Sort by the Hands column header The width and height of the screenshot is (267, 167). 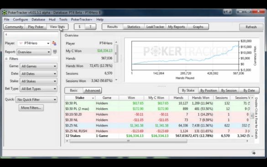tap(178, 98)
